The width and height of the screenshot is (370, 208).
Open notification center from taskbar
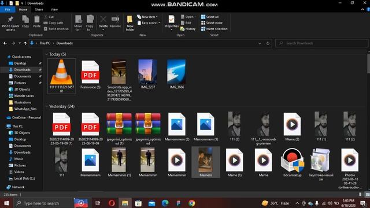(x=363, y=203)
